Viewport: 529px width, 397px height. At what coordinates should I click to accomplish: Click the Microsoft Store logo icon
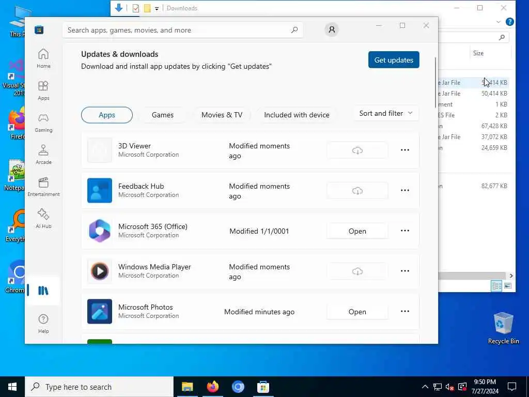pyautogui.click(x=39, y=30)
